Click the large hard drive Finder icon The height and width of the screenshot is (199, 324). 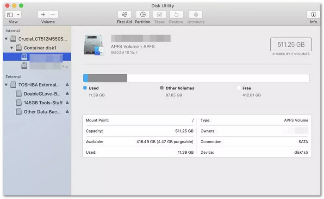(x=93, y=45)
